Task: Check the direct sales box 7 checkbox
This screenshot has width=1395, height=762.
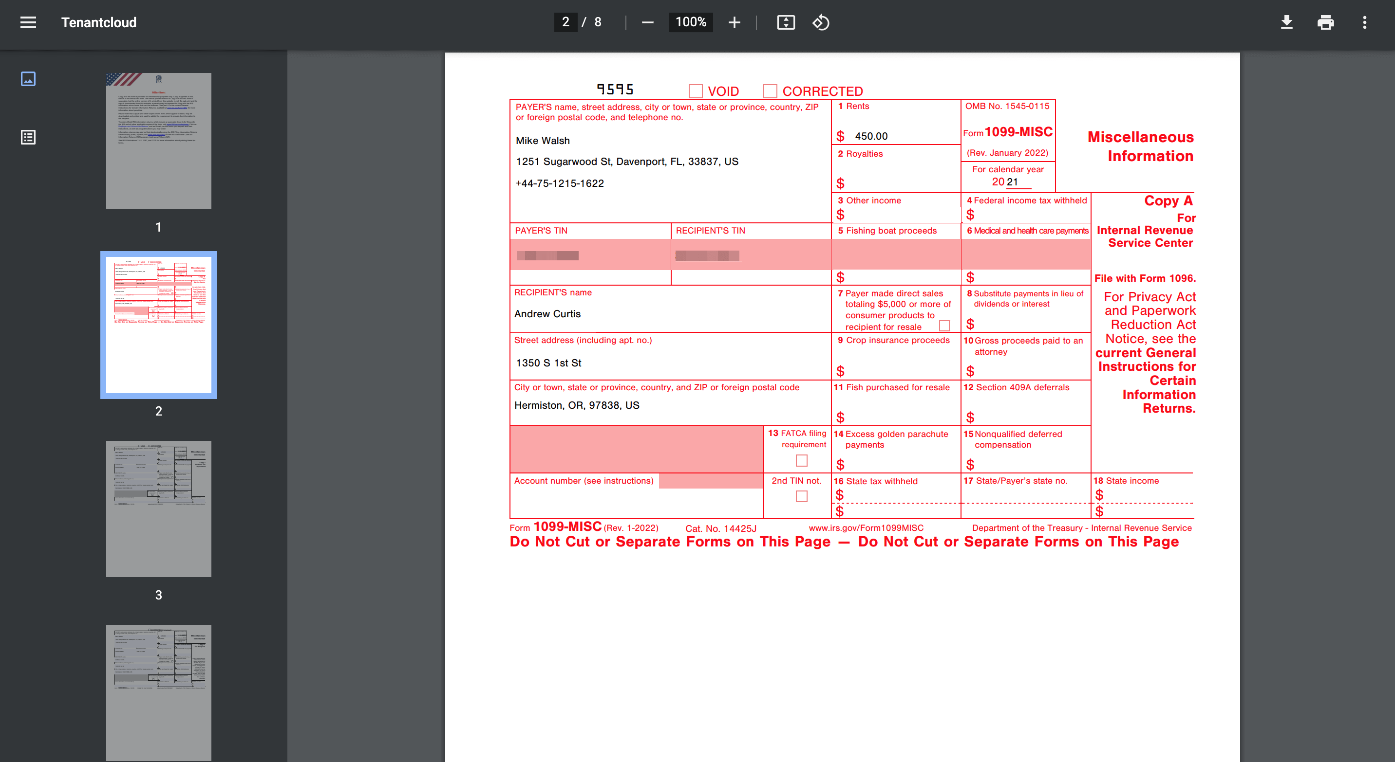Action: 944,326
